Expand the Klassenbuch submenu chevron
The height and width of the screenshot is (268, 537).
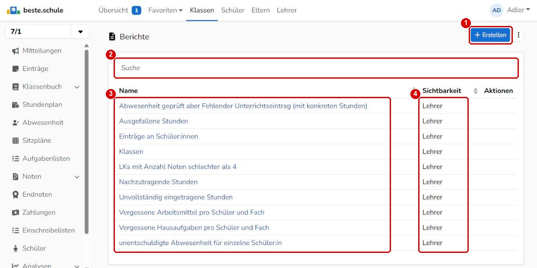pyautogui.click(x=77, y=87)
